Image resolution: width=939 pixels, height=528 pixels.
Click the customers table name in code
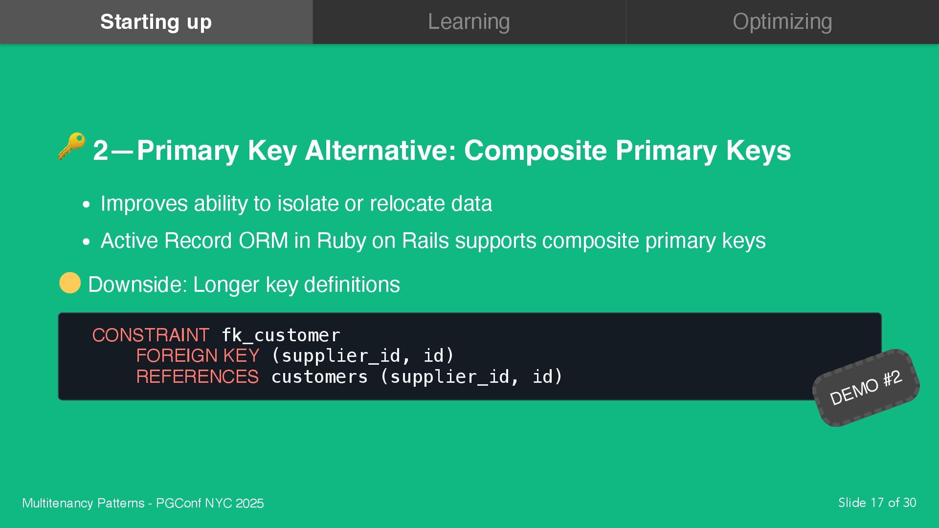point(319,377)
